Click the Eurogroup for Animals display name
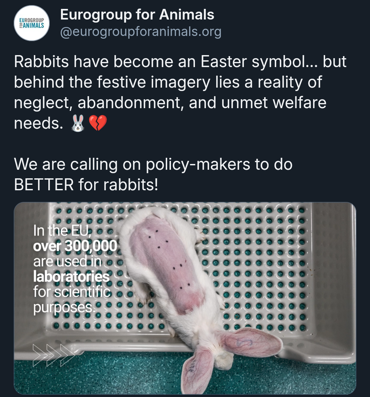Viewport: 370px width, 397px height. pyautogui.click(x=137, y=14)
